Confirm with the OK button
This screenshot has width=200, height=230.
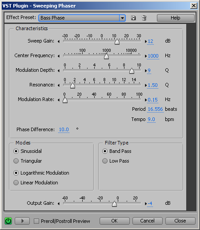pos(115,221)
